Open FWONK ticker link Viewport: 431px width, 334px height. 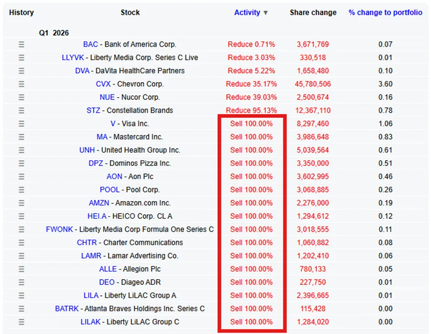(x=59, y=229)
